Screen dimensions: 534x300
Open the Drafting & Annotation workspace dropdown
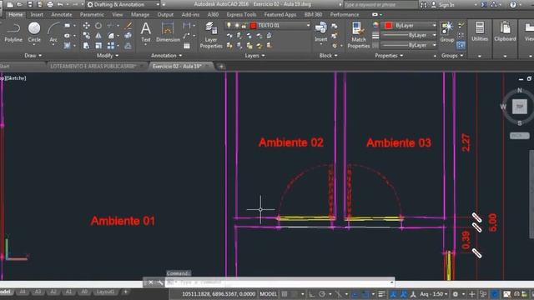coord(123,4)
